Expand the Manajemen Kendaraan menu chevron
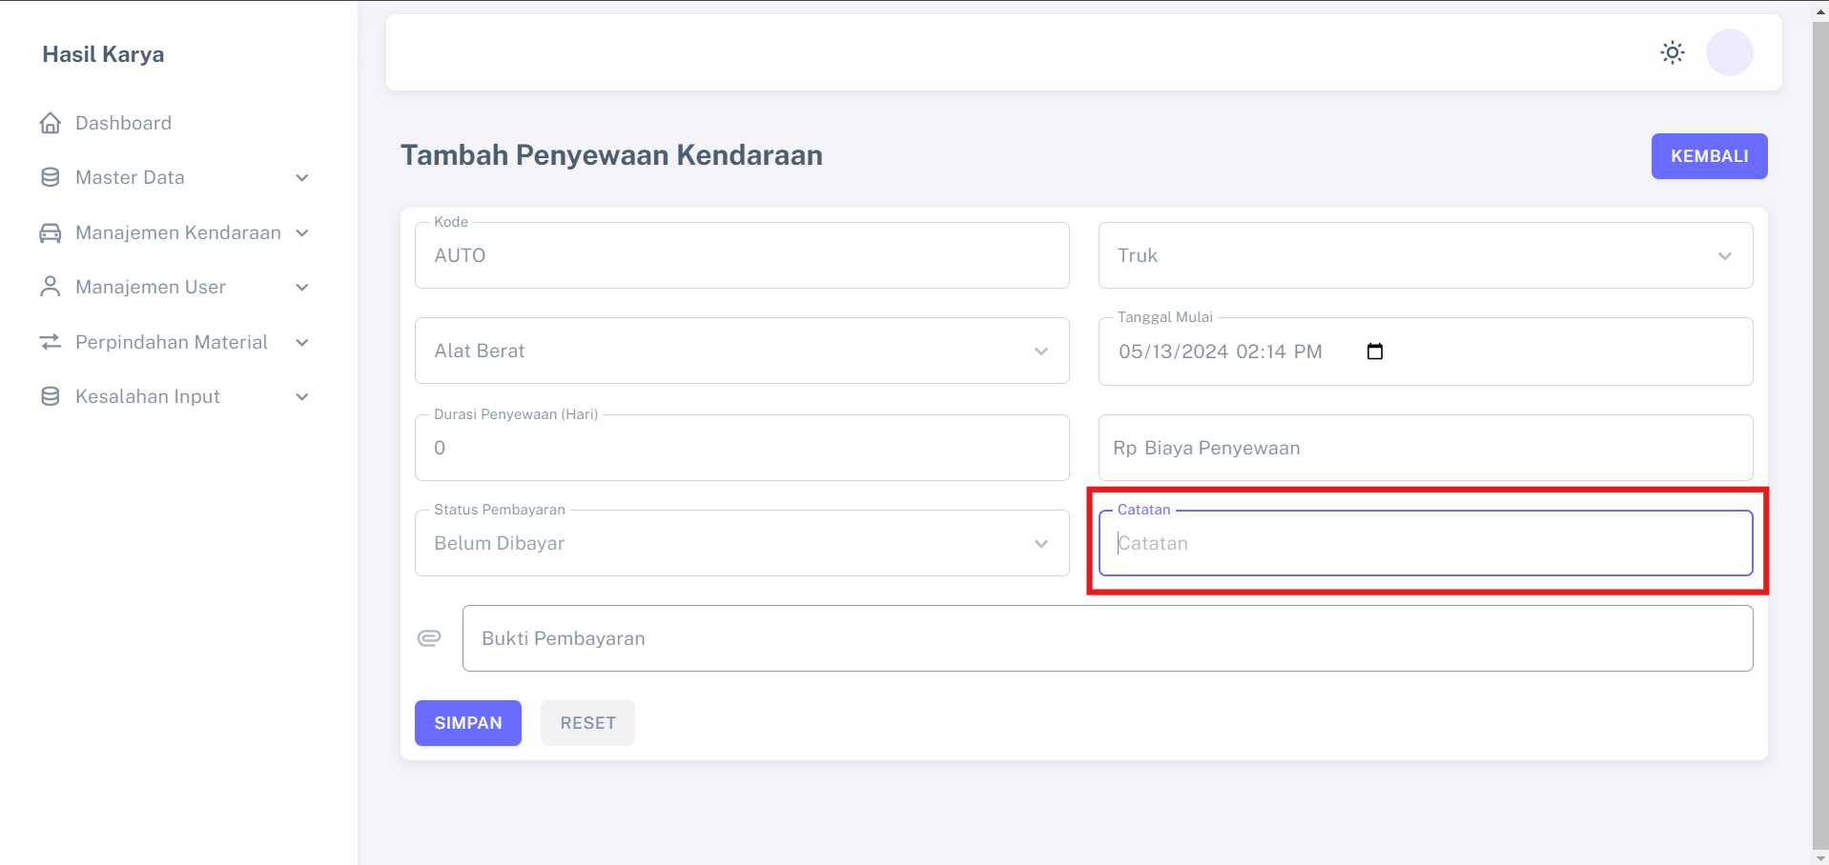The height and width of the screenshot is (865, 1829). pyautogui.click(x=302, y=233)
